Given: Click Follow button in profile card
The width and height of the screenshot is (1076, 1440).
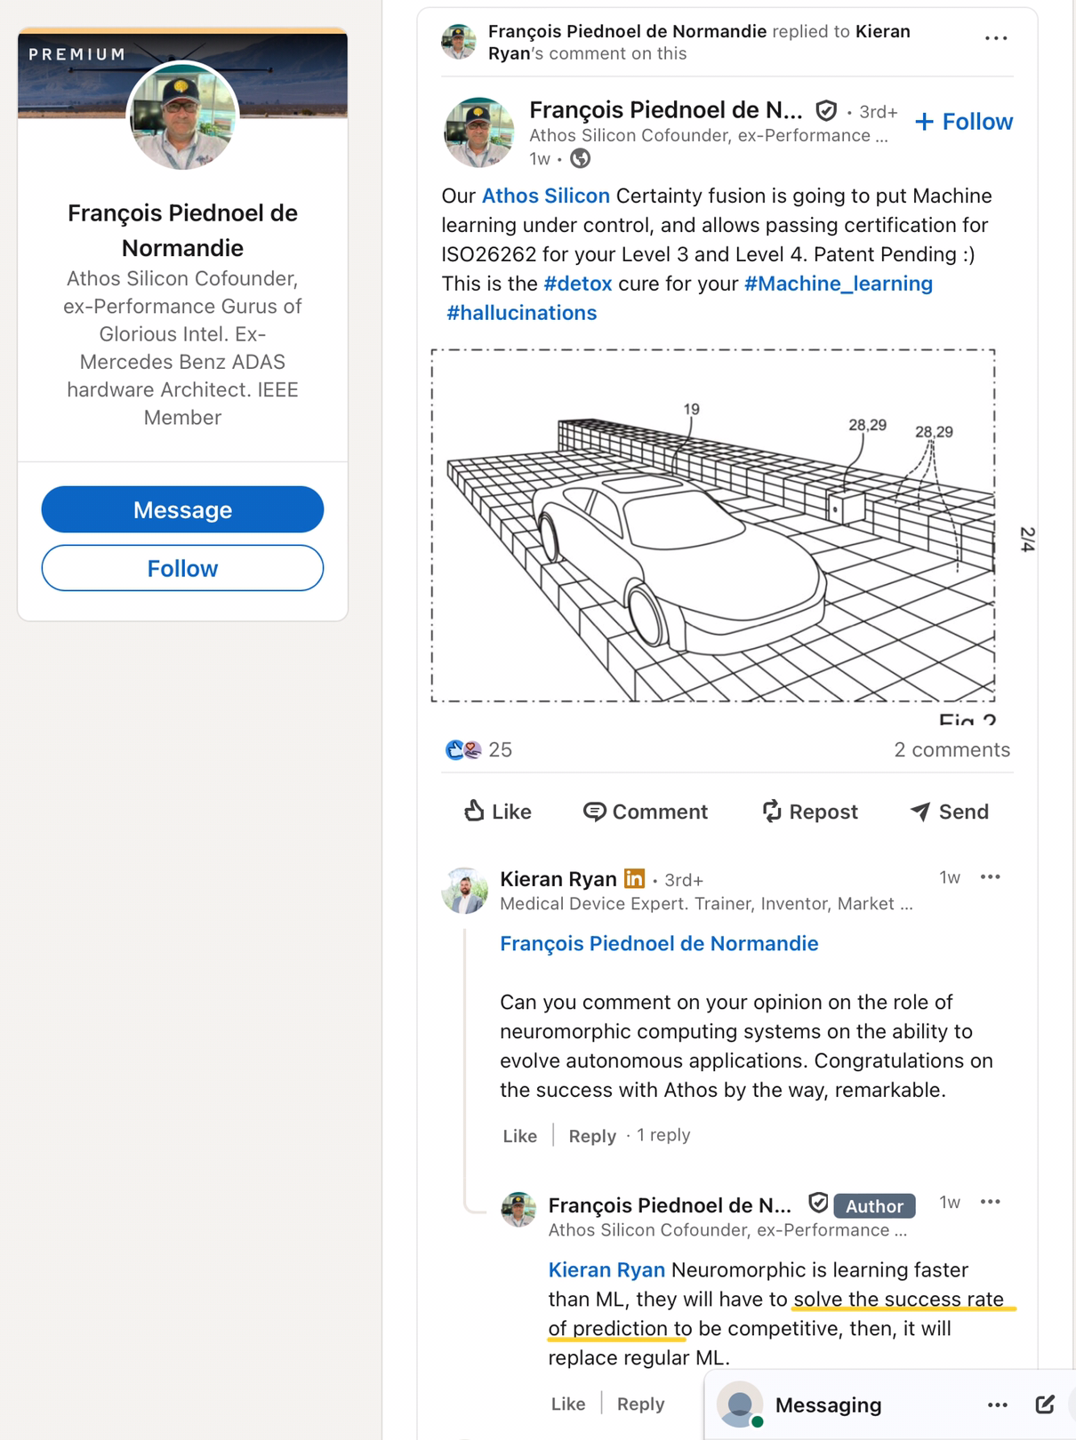Looking at the screenshot, I should [x=182, y=568].
